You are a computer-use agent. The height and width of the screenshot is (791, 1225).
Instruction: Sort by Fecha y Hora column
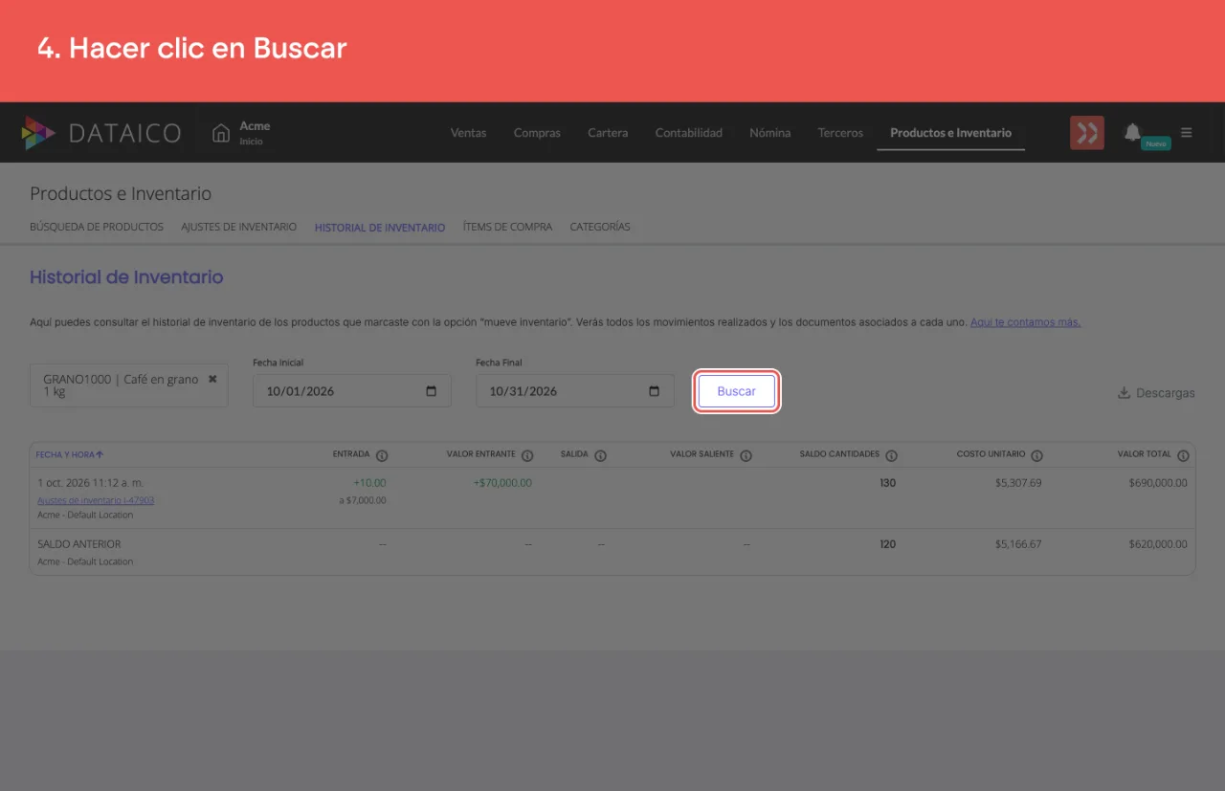pos(70,454)
